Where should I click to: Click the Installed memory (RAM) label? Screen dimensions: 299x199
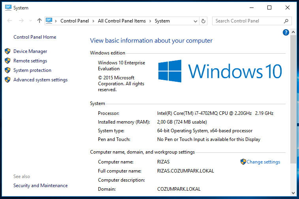[124, 122]
